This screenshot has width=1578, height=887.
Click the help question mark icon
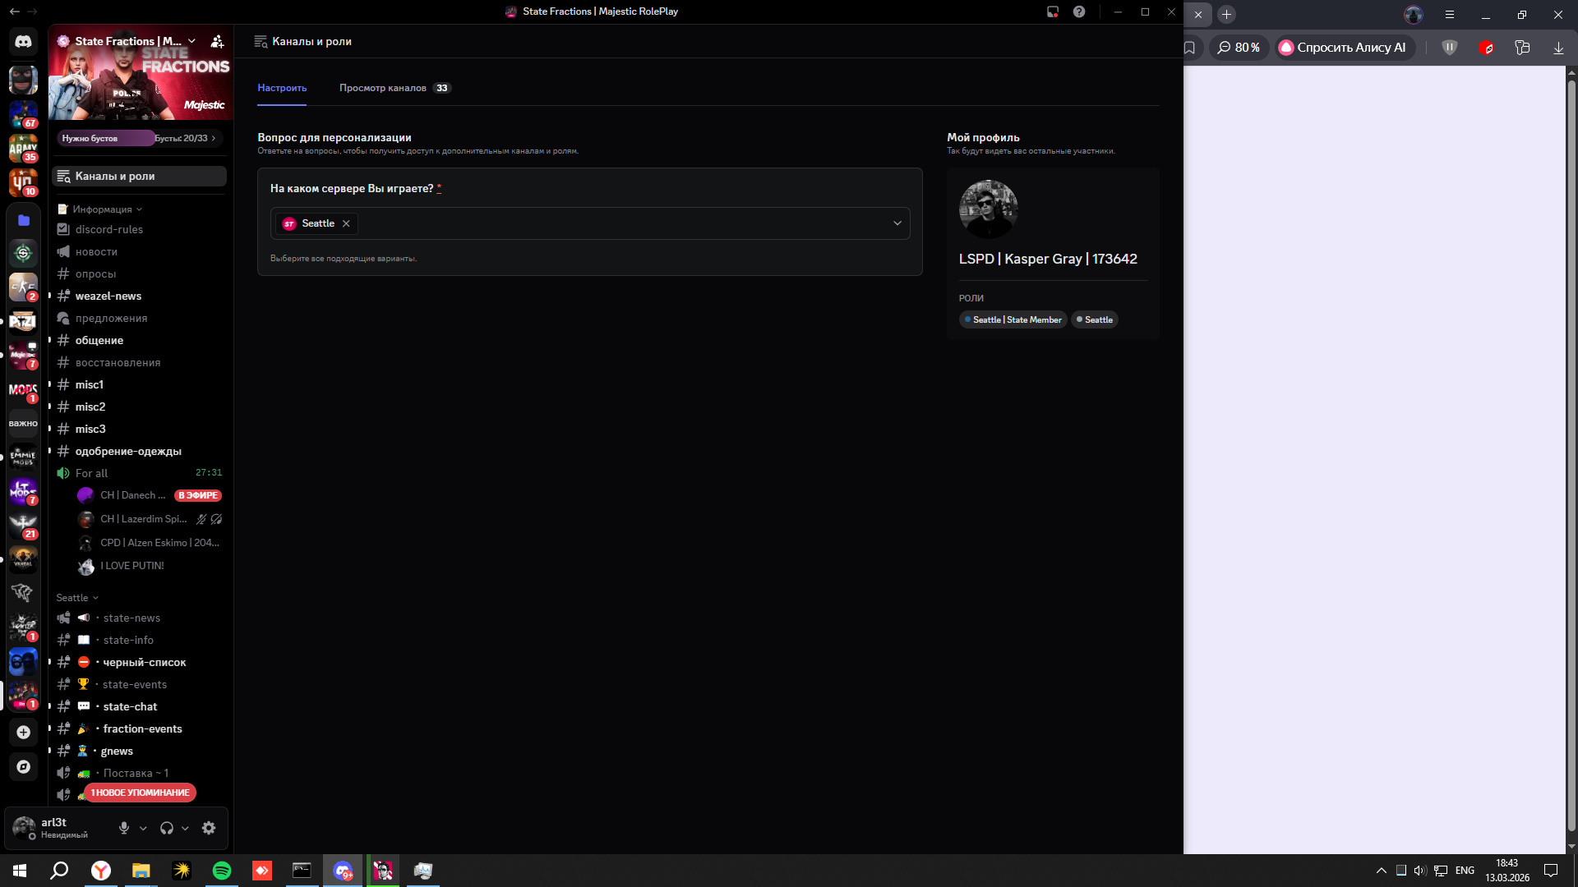[x=1079, y=11]
